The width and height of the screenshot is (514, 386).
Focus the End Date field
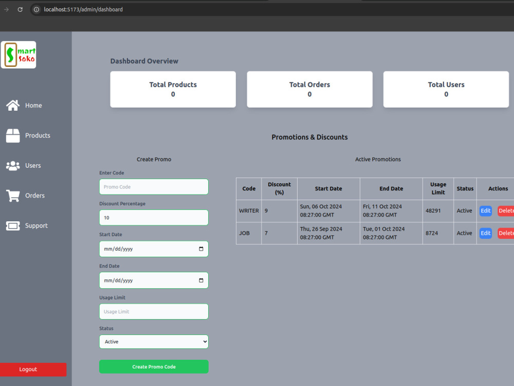pyautogui.click(x=154, y=280)
